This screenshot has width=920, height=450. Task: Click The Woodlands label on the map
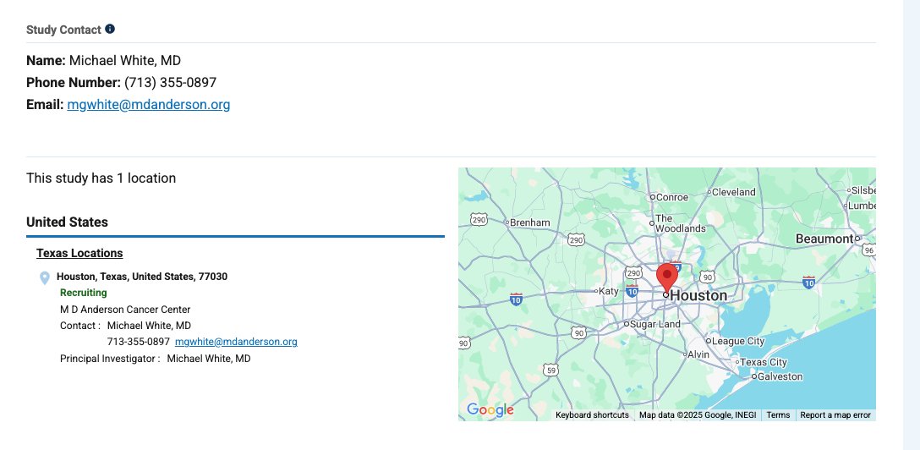[680, 223]
